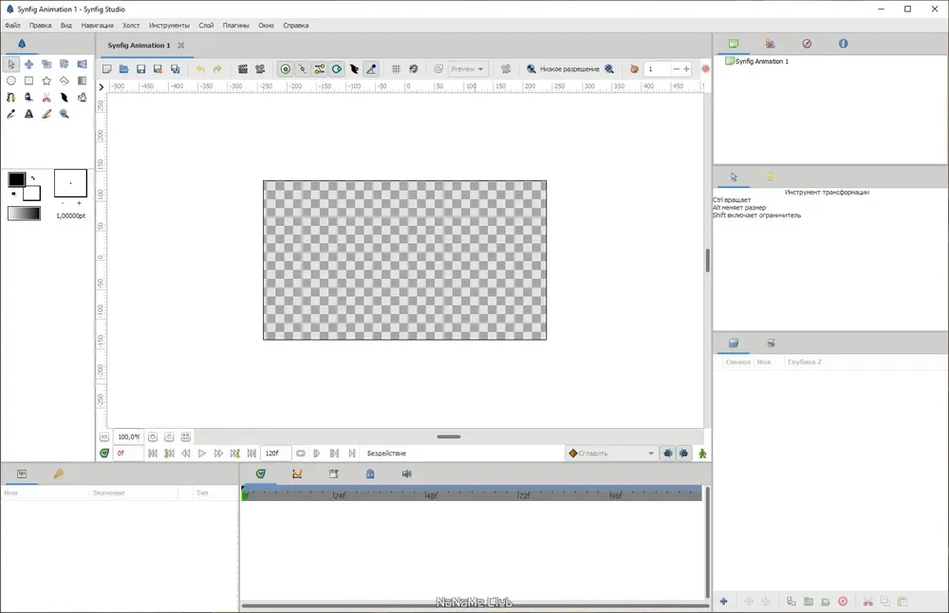This screenshot has width=949, height=613.
Task: Open the Preview dropdown
Action: point(468,69)
